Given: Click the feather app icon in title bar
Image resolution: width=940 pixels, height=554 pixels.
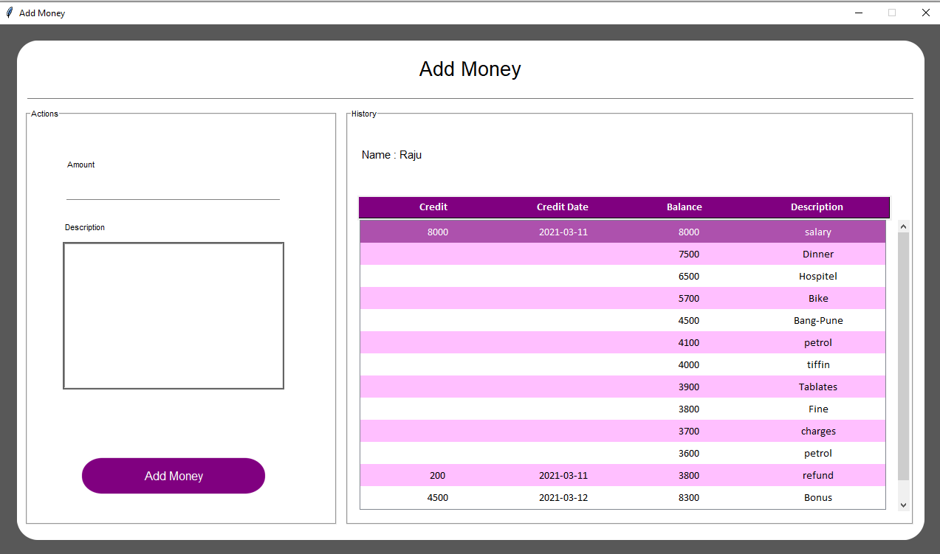Looking at the screenshot, I should coord(10,13).
